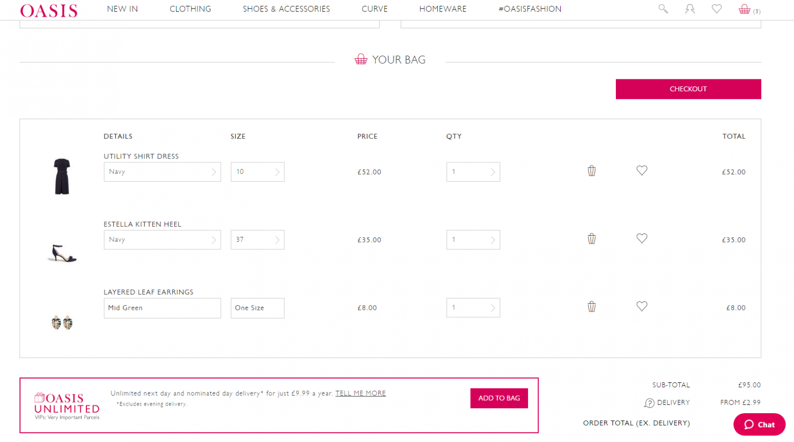Open the Chat widget
The image size is (794, 442).
(759, 425)
